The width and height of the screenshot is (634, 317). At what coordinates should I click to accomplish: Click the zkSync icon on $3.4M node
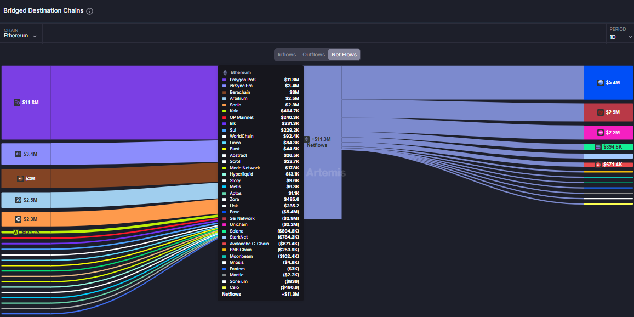coord(18,154)
